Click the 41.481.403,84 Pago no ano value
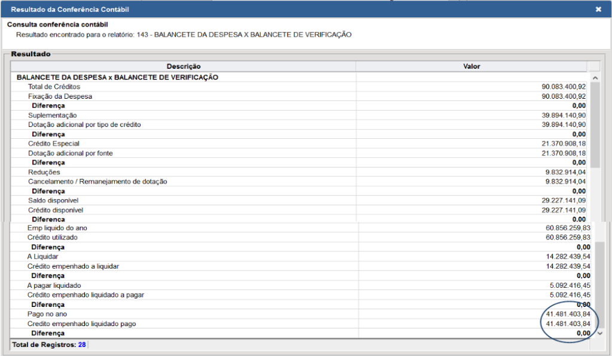612x356 pixels. pyautogui.click(x=568, y=314)
